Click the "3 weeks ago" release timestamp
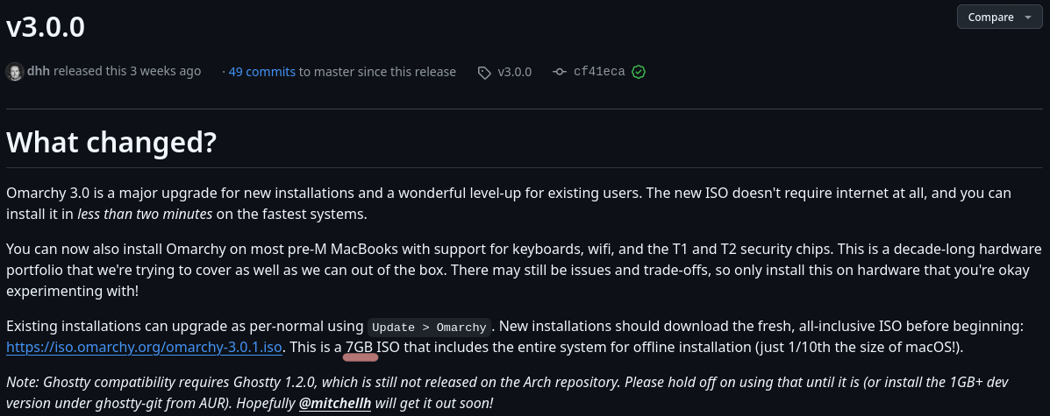This screenshot has width=1050, height=416. (165, 71)
